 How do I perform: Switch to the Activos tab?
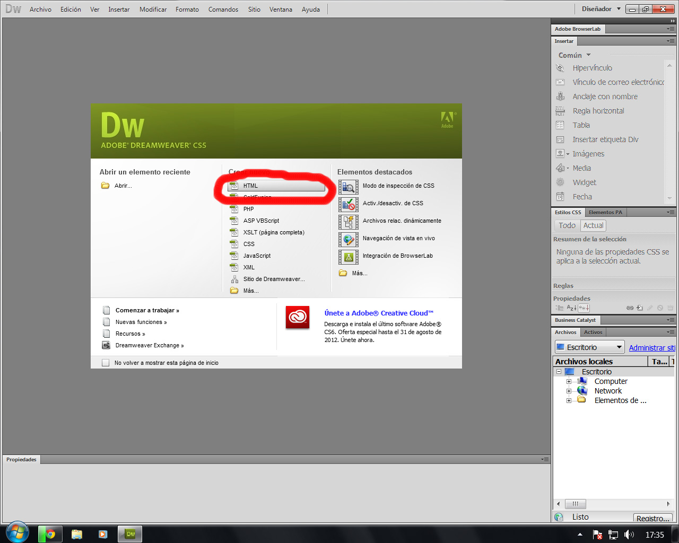[593, 332]
